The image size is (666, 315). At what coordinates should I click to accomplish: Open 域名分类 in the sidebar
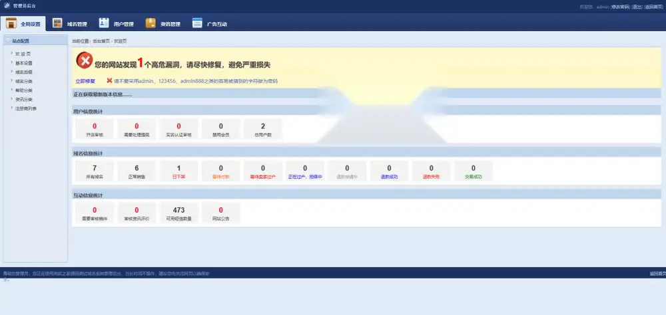click(24, 81)
